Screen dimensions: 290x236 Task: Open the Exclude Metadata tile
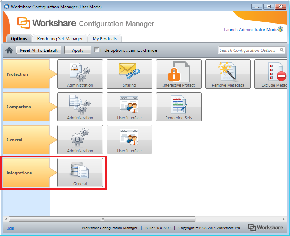click(271, 74)
